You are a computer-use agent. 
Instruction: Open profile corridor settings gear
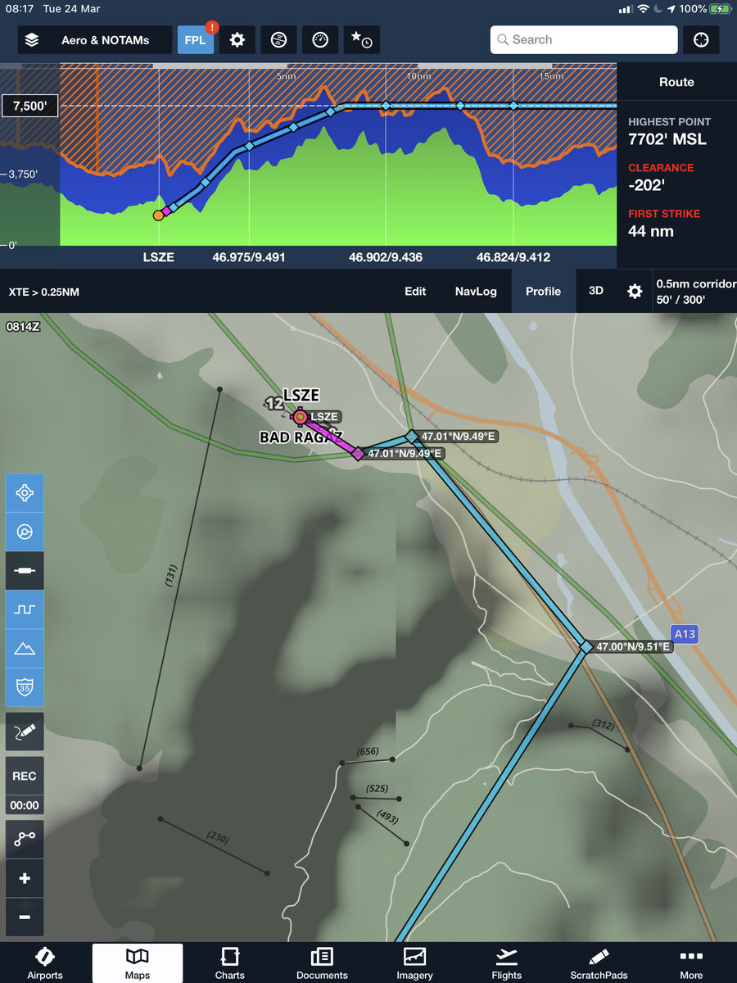coord(635,291)
